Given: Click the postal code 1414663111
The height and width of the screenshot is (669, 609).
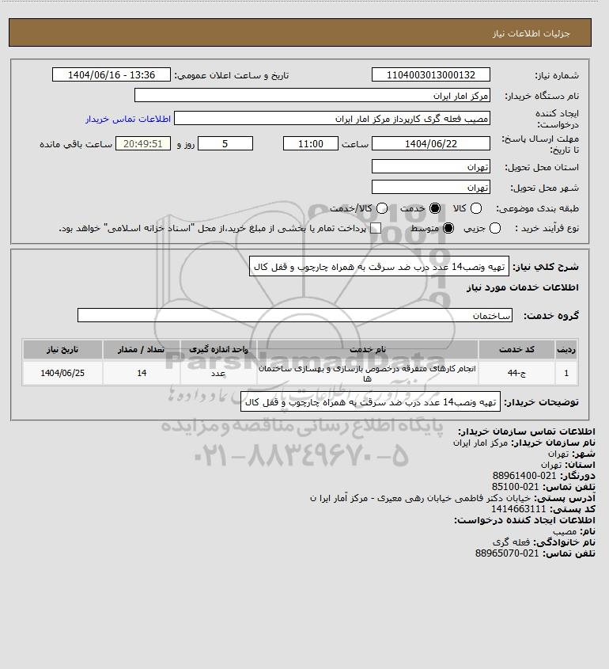Looking at the screenshot, I should pos(518,509).
